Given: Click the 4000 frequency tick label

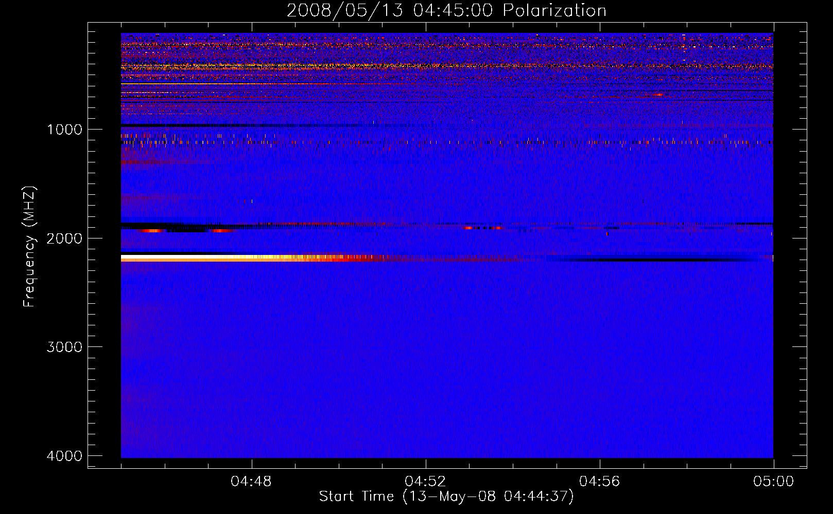Looking at the screenshot, I should click(64, 456).
